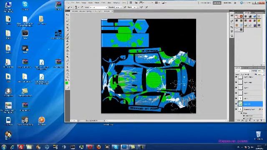
Task: Toggle visibility of the layer with fx badge
Action: (236, 109)
